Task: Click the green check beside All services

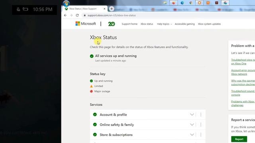Action: (92, 56)
